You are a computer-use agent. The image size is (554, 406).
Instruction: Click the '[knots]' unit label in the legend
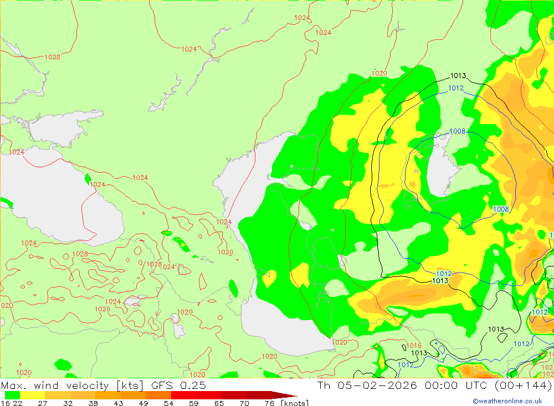pos(295,403)
